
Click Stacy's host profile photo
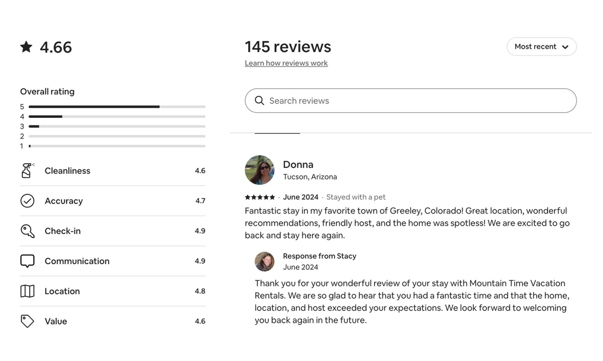[264, 261]
